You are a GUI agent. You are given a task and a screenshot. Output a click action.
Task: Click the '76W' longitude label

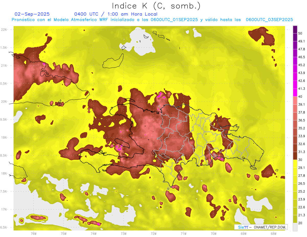pos(34,234)
